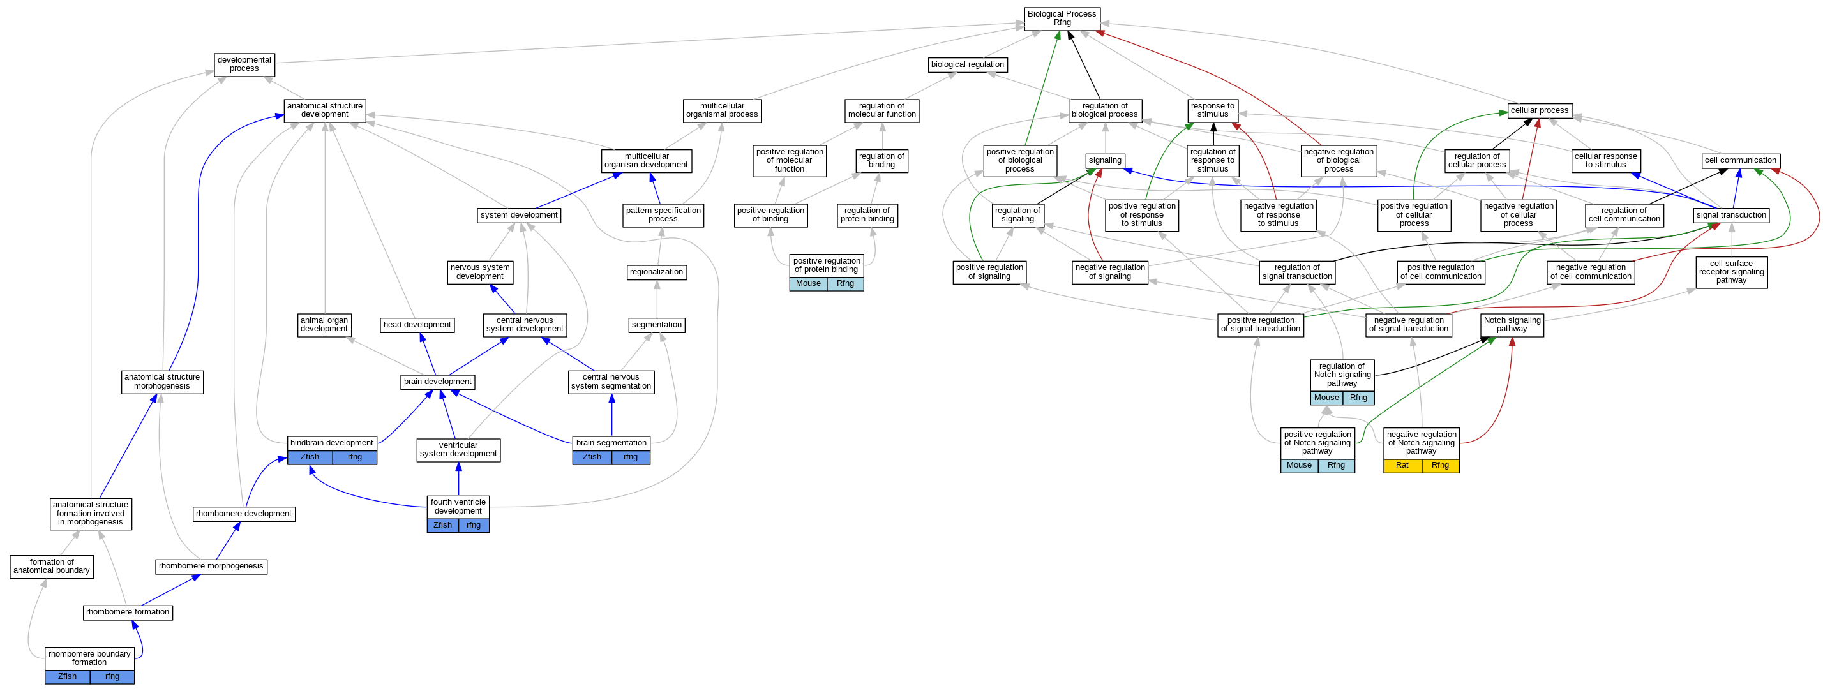
Task: Select the regulation of binding node
Action: tap(881, 161)
